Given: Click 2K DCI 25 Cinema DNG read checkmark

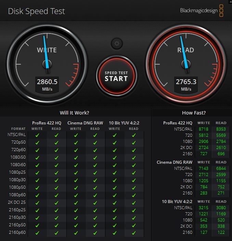Looking at the screenshot, I should (x=95, y=203).
